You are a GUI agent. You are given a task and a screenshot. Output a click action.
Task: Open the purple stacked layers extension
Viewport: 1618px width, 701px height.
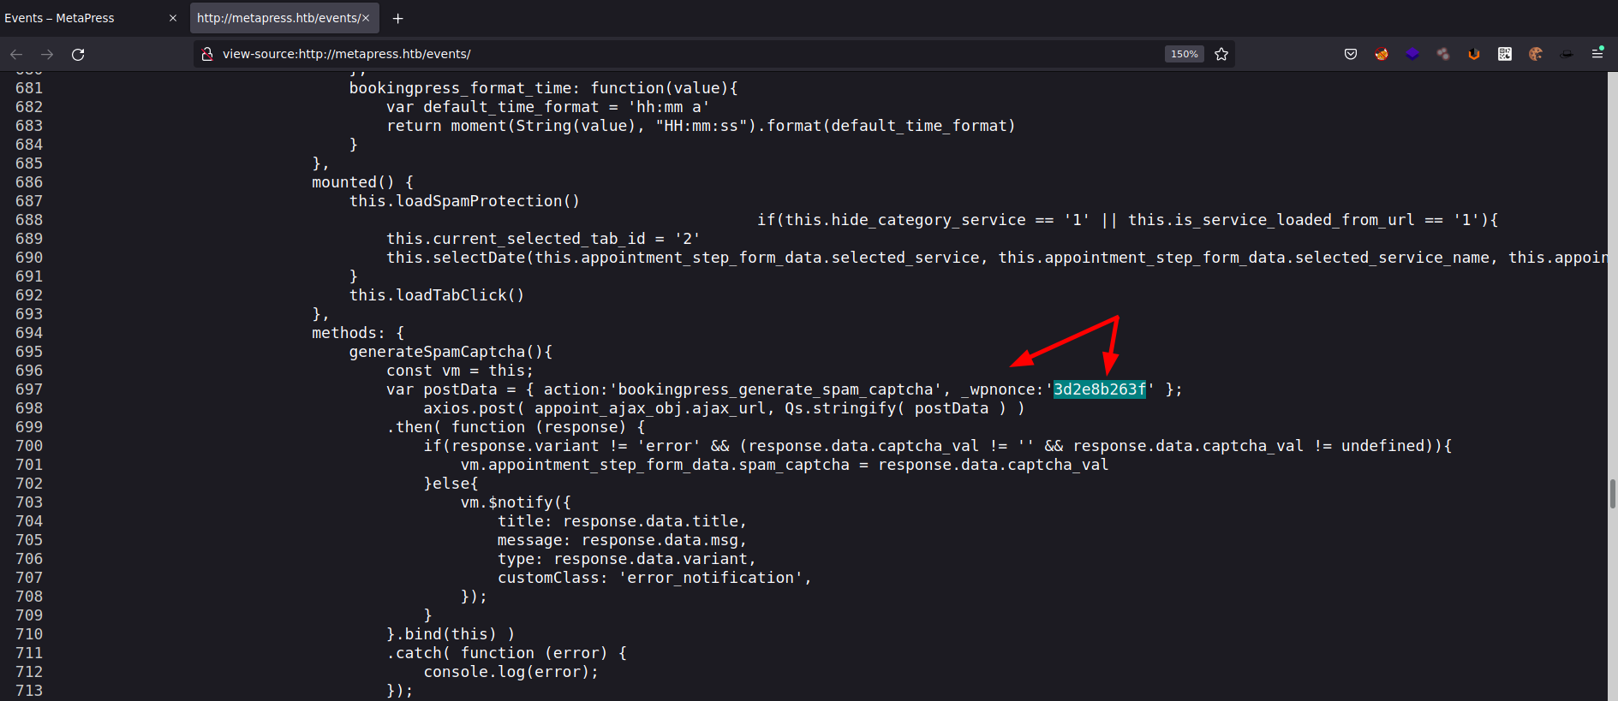coord(1412,54)
